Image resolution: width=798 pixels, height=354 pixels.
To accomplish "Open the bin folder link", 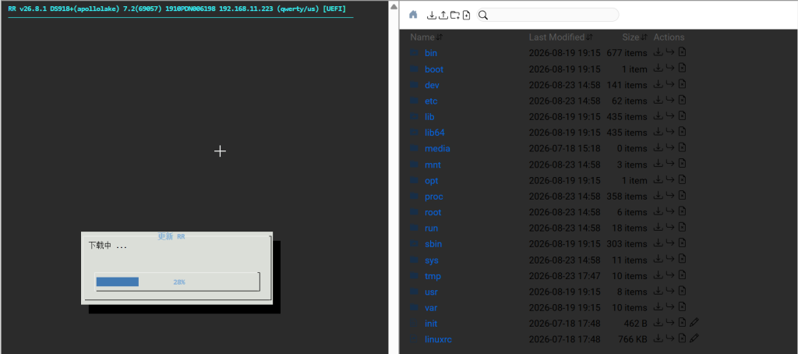I will tap(430, 53).
